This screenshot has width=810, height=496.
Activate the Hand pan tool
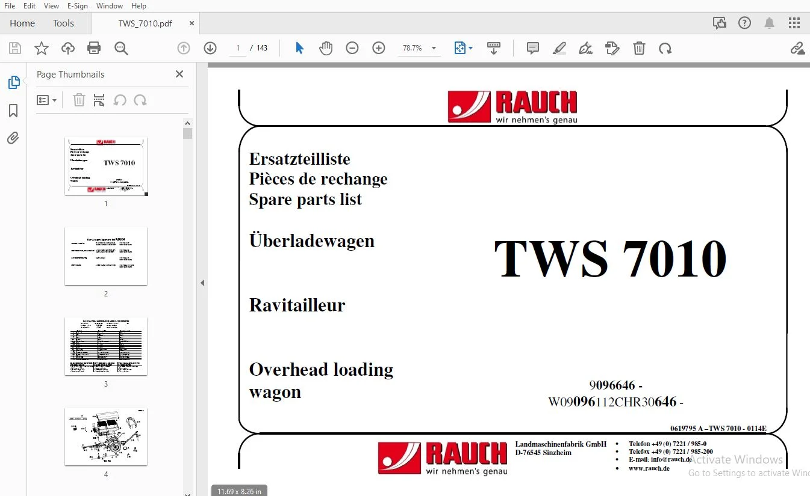326,48
